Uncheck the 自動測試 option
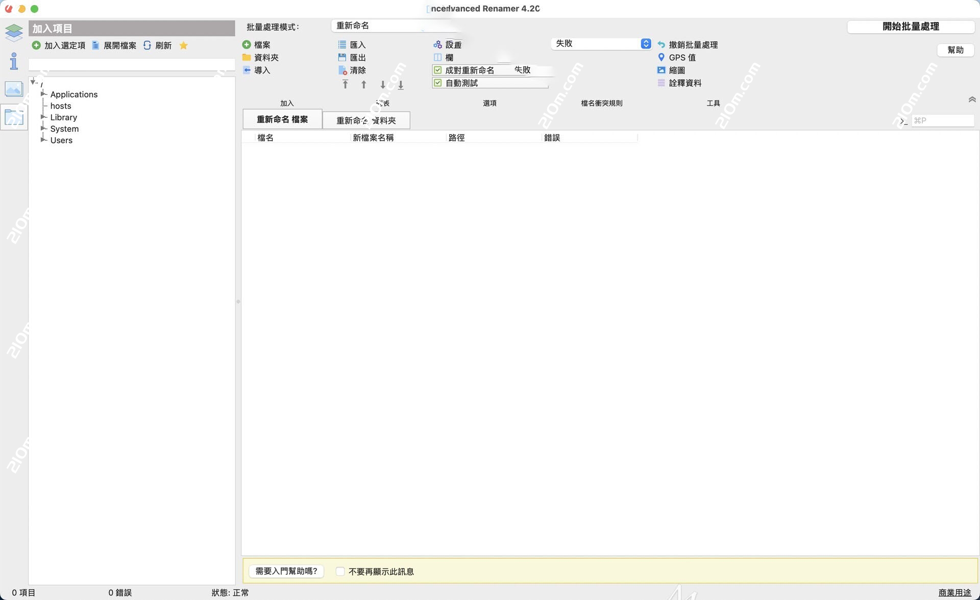Image resolution: width=980 pixels, height=600 pixels. point(438,83)
